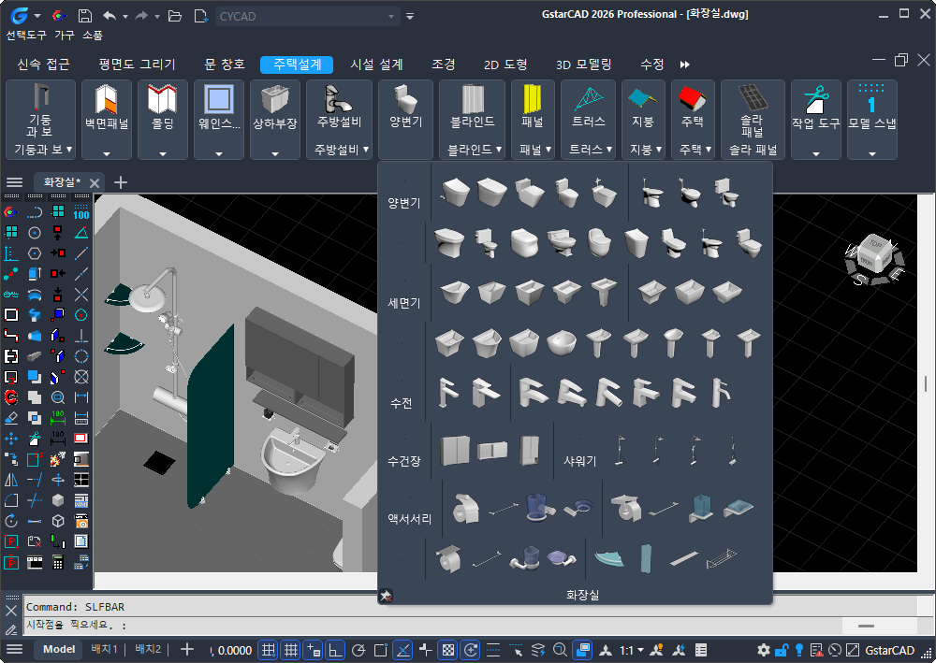
Task: Open the CYCAD workspace combo box
Action: click(x=307, y=16)
